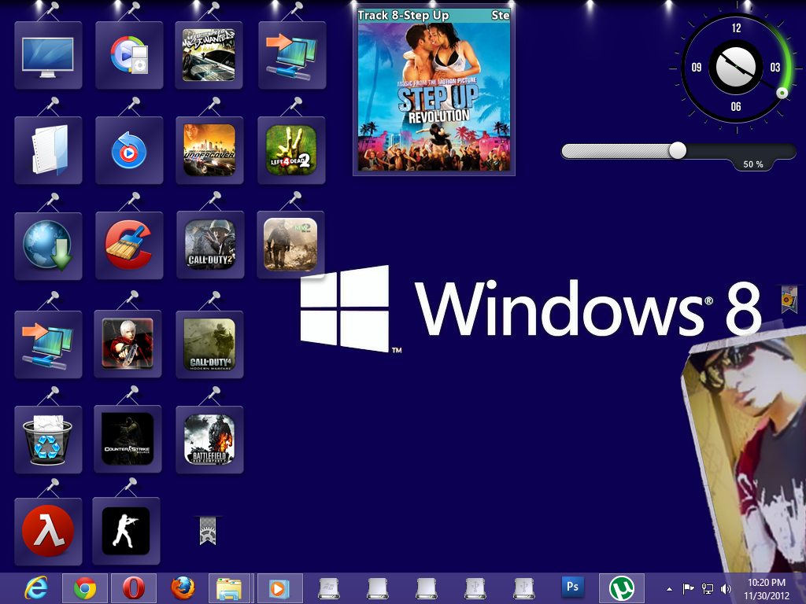Launch the Half-Life lambda shortcut

48,530
